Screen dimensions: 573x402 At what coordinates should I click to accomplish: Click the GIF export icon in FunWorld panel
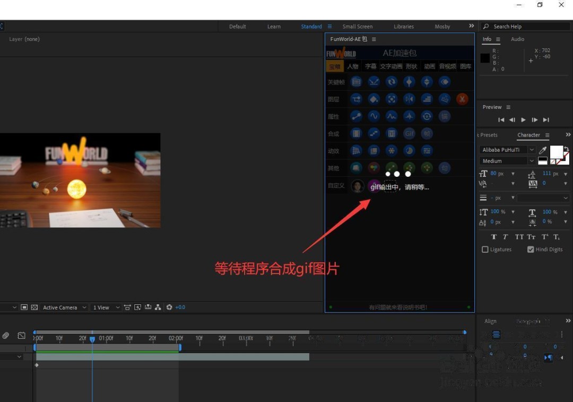coord(409,133)
